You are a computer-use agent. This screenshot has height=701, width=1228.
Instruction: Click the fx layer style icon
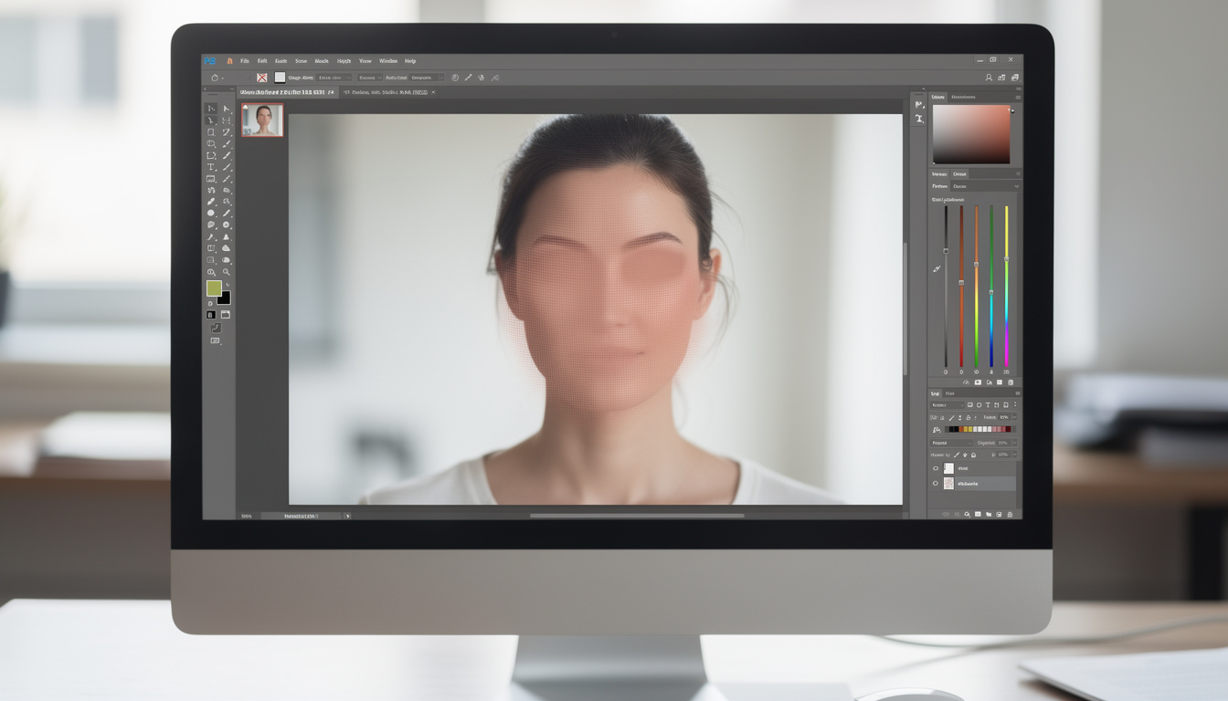point(957,515)
